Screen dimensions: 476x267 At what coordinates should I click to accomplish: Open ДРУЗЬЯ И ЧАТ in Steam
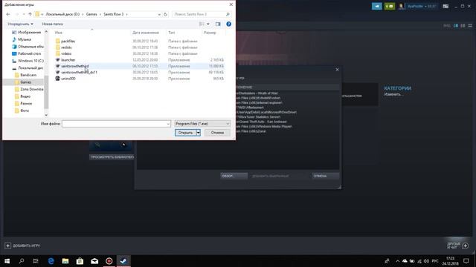pyautogui.click(x=458, y=245)
